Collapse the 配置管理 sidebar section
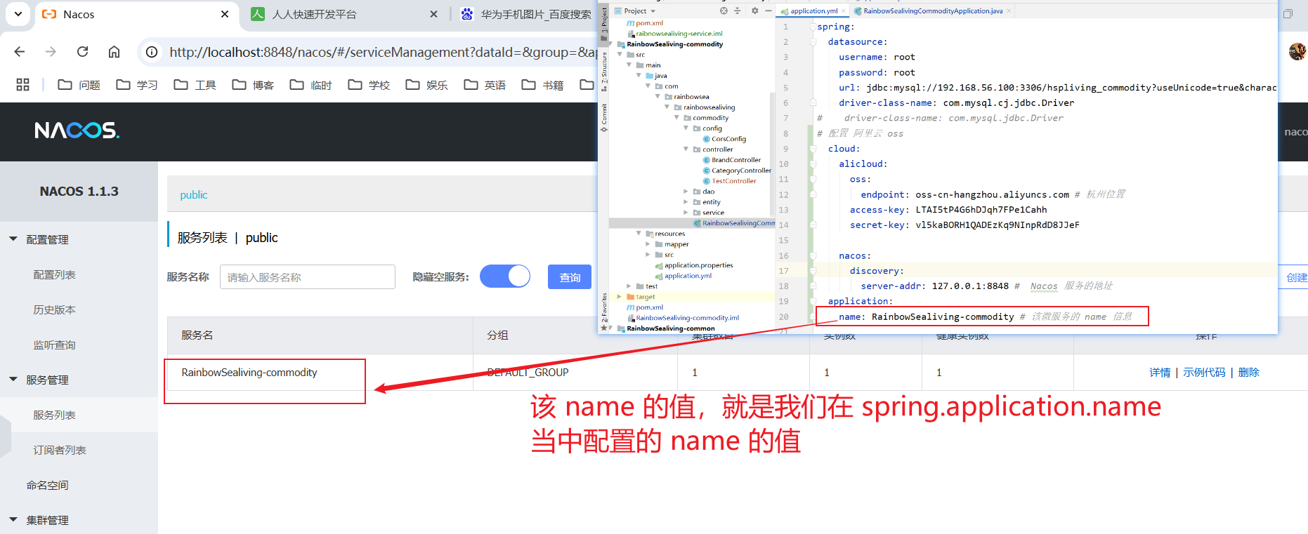Viewport: 1308px width, 534px height. click(13, 239)
